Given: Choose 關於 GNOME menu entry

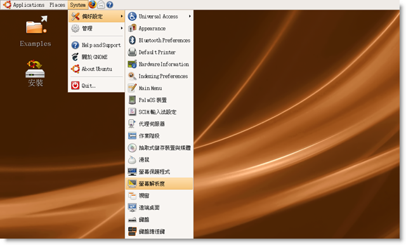Looking at the screenshot, I should coord(96,57).
